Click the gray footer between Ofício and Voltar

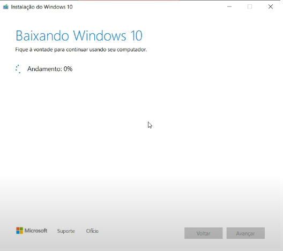[141, 232]
